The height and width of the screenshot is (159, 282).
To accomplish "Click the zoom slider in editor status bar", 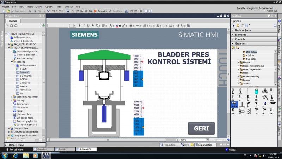I will pyautogui.click(x=218, y=140).
